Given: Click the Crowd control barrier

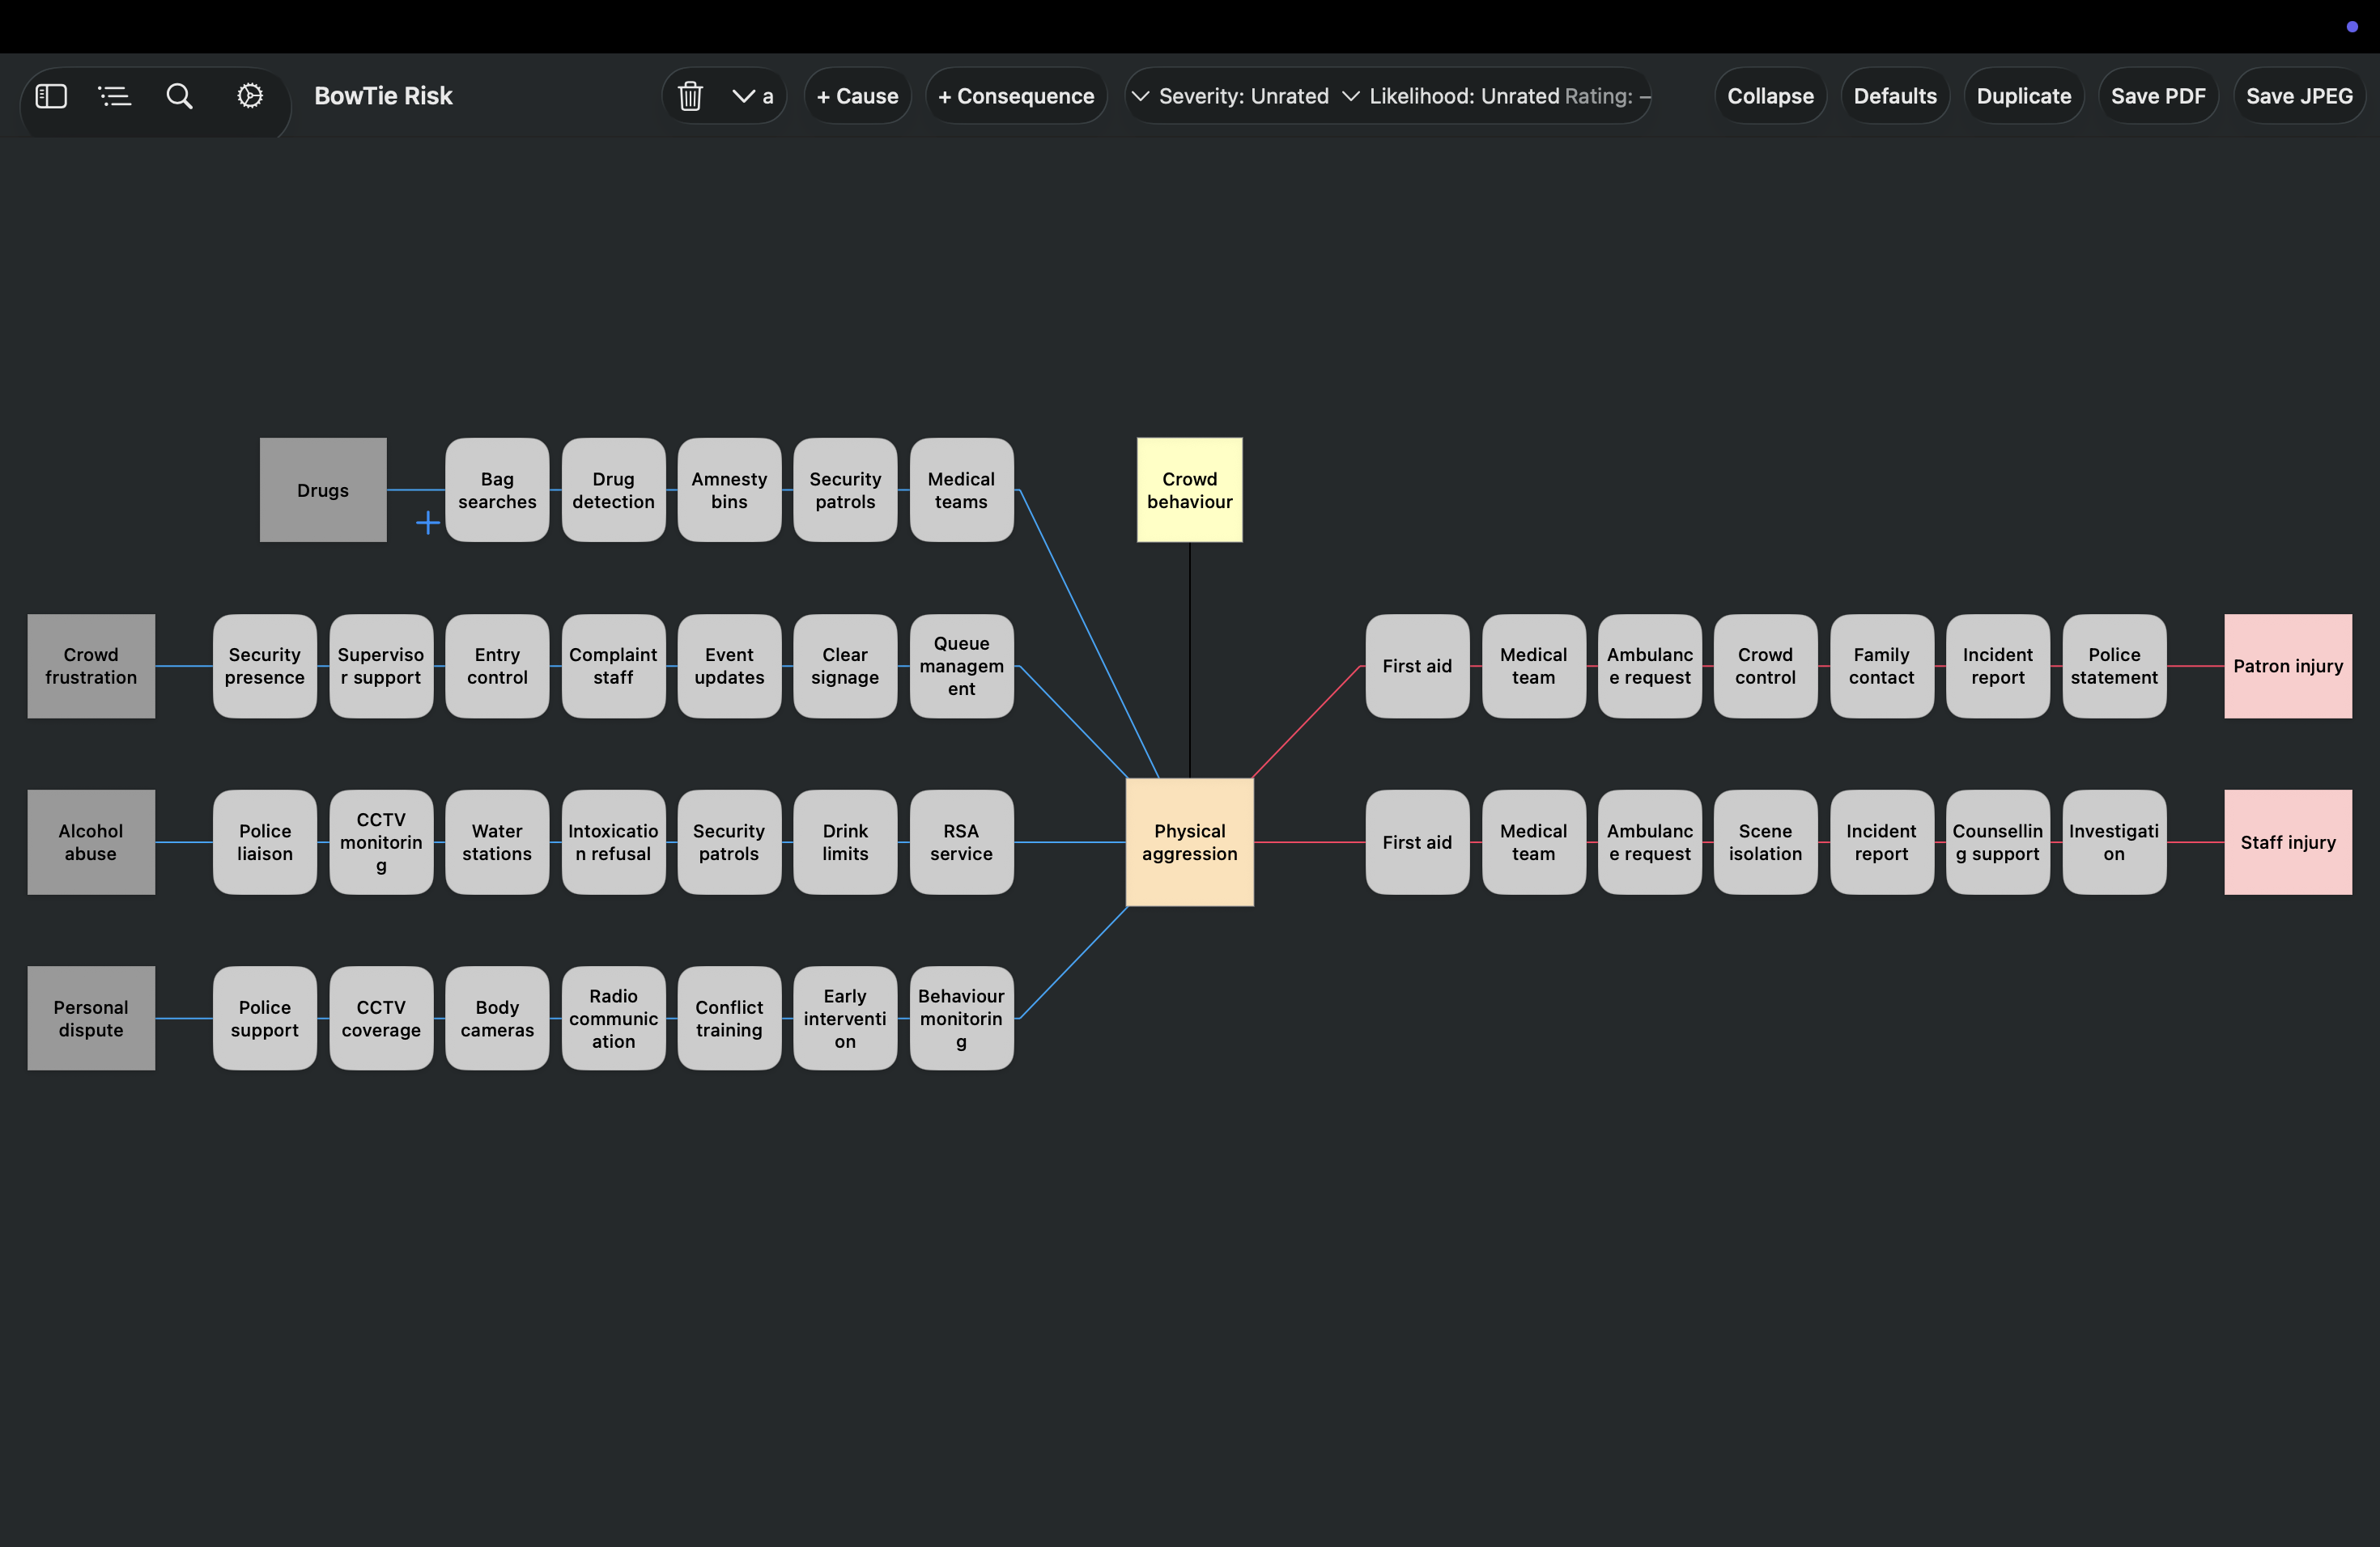Looking at the screenshot, I should (1765, 666).
